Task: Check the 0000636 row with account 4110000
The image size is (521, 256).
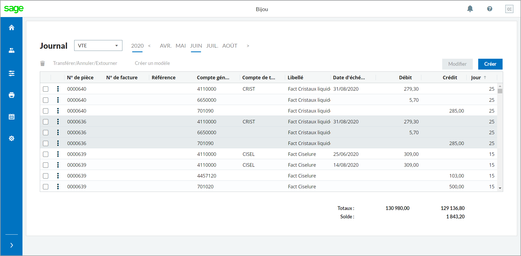Action: click(x=46, y=122)
